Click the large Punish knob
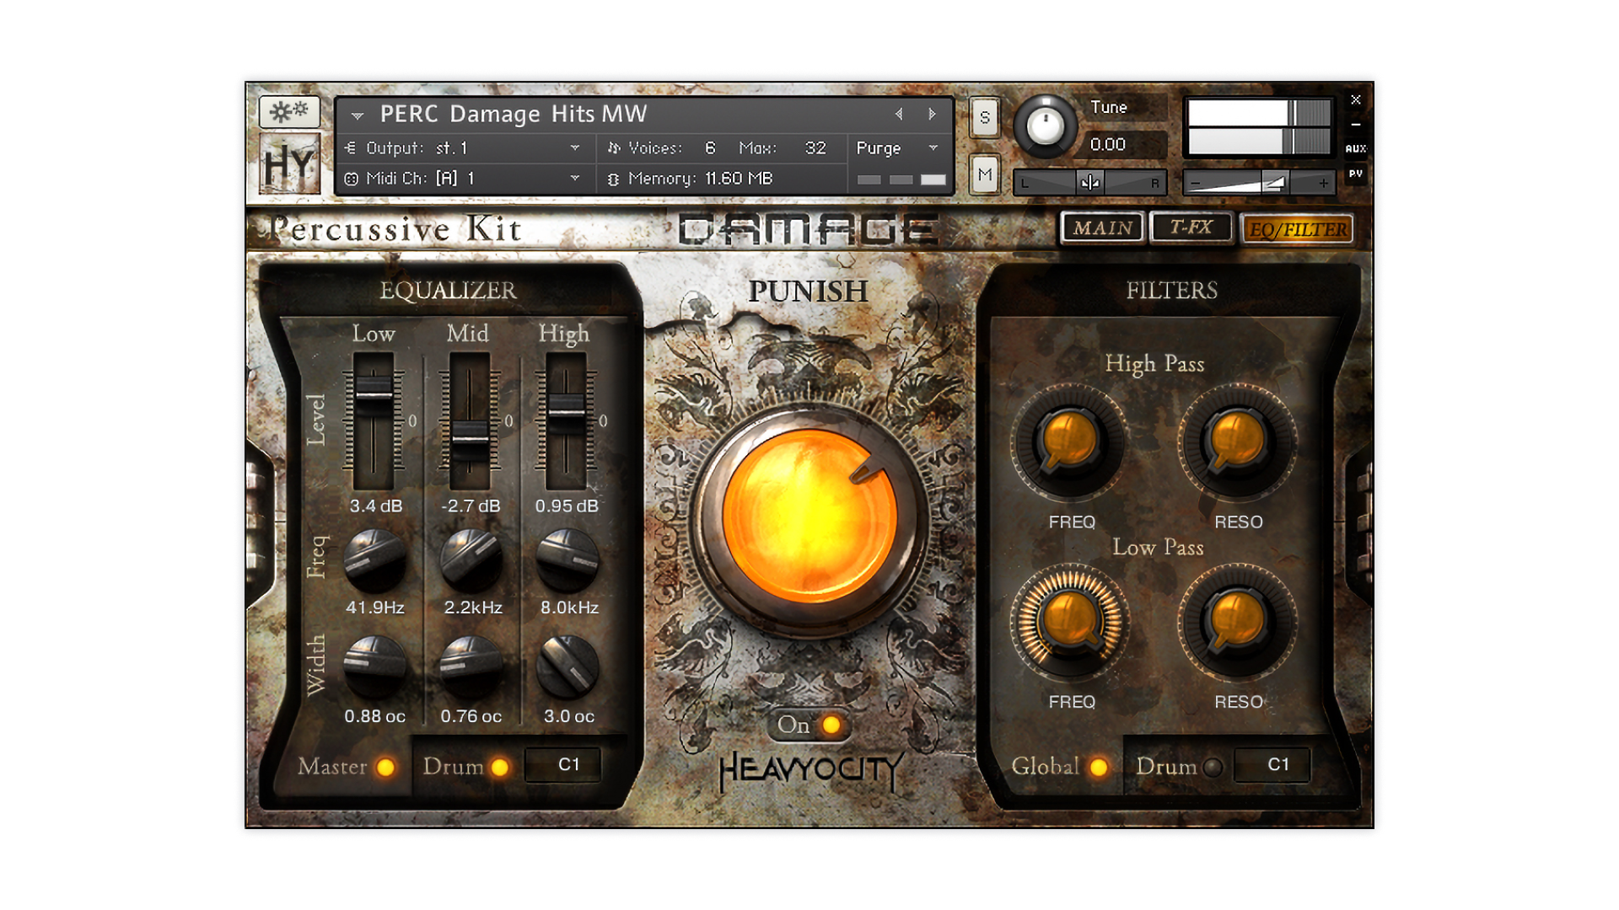Screen dimensions: 1619x910 click(809, 516)
